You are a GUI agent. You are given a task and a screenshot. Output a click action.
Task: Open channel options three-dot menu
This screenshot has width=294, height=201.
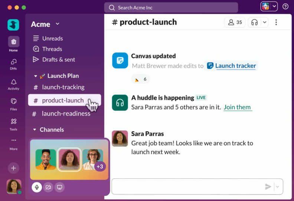coord(276,22)
